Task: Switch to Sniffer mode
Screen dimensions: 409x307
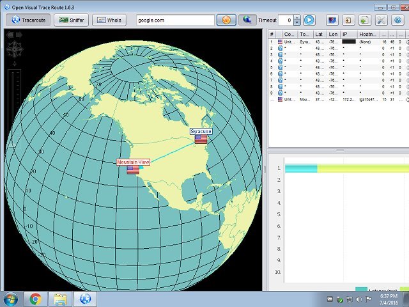Action: click(x=71, y=20)
